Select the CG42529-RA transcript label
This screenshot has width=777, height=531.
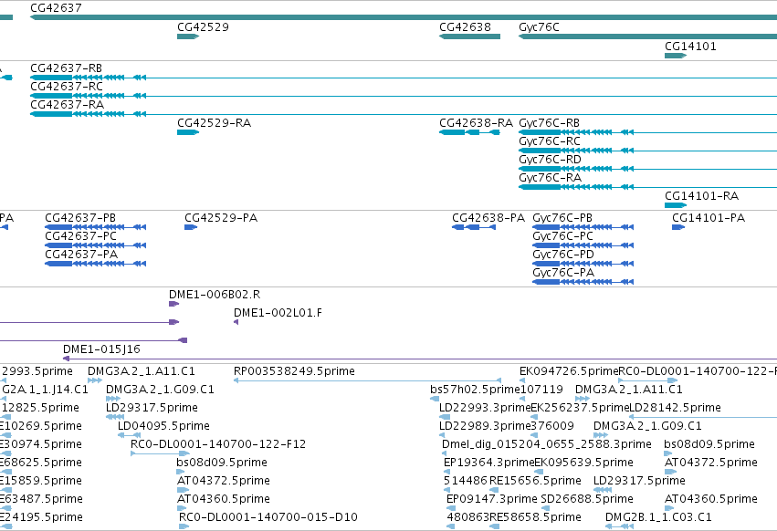(214, 123)
